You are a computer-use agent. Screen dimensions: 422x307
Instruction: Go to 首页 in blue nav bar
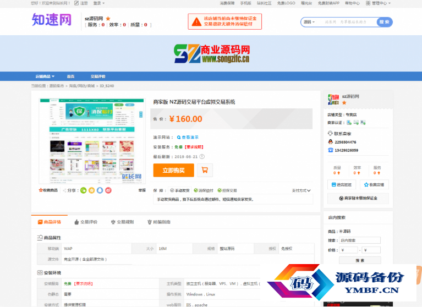[x=70, y=76]
